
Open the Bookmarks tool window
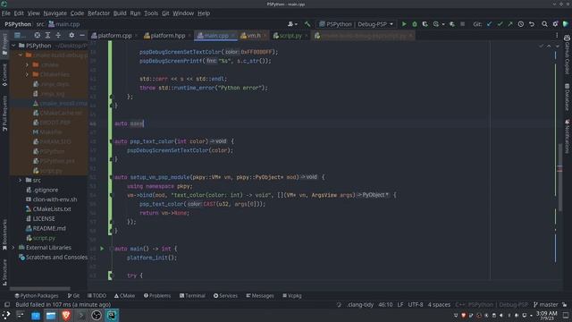(x=4, y=234)
